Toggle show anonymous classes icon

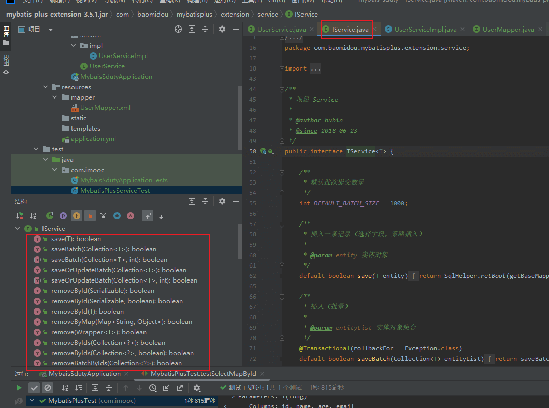(117, 216)
